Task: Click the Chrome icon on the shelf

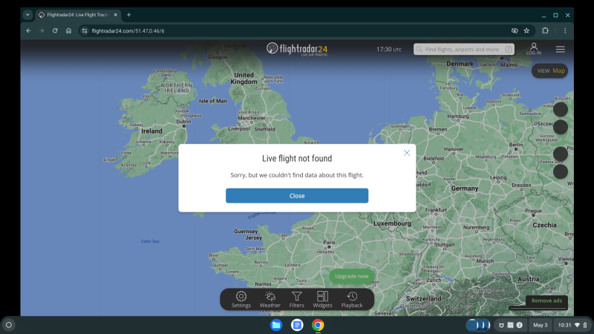Action: tap(318, 325)
